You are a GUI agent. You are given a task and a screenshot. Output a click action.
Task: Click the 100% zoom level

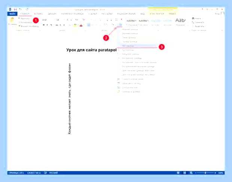(x=220, y=173)
